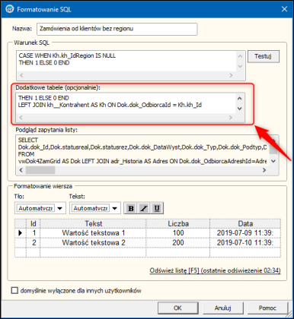This screenshot has width=294, height=319.
Task: Select the Liczba cell with 200
Action: [178, 242]
